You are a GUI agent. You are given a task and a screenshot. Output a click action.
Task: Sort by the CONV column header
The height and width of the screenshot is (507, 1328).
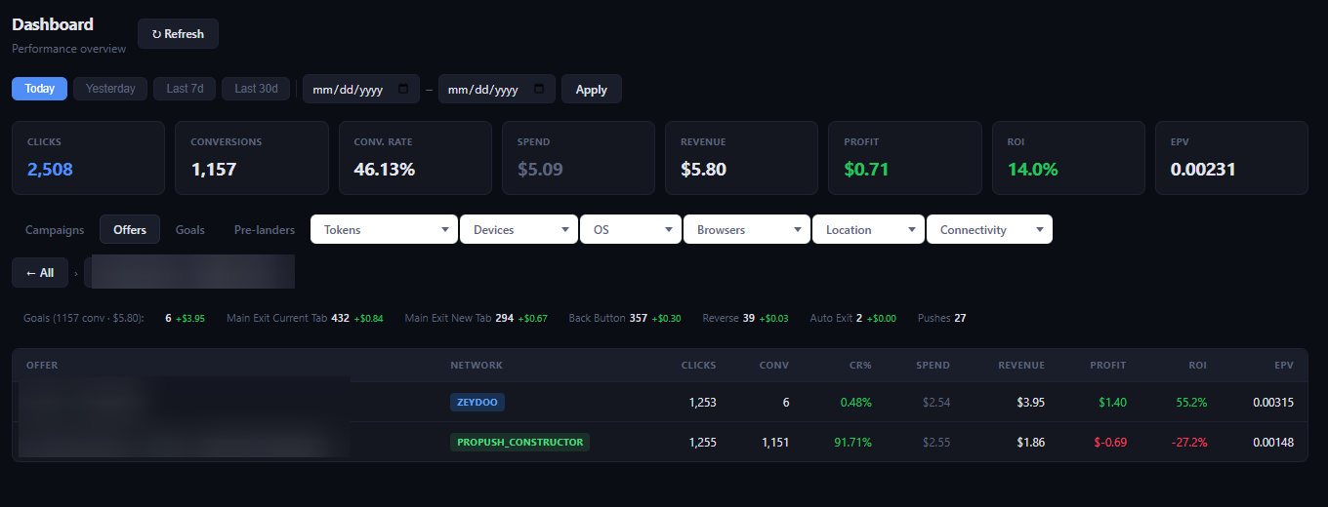pyautogui.click(x=774, y=366)
